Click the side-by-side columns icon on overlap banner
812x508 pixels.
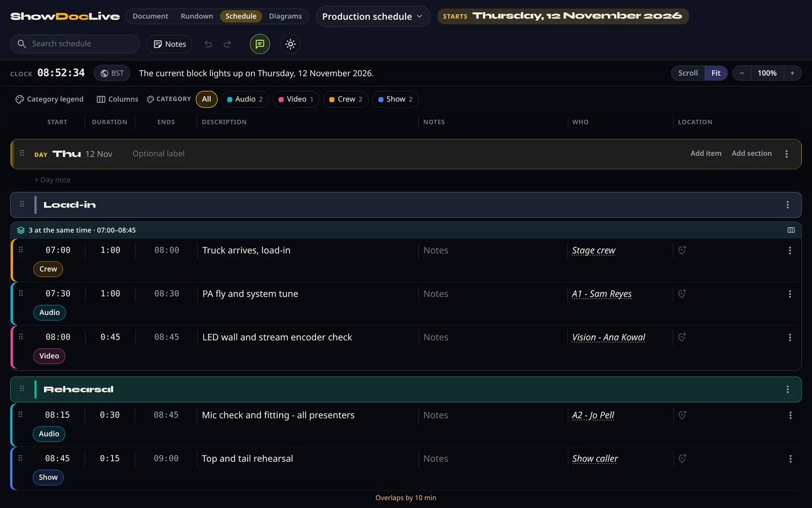791,230
